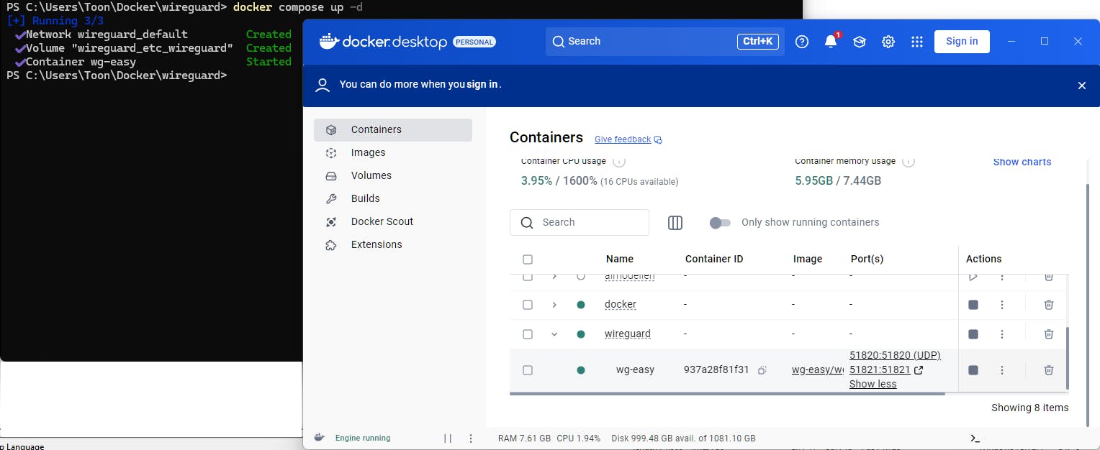
Task: Click Show charts
Action: [x=1022, y=162]
